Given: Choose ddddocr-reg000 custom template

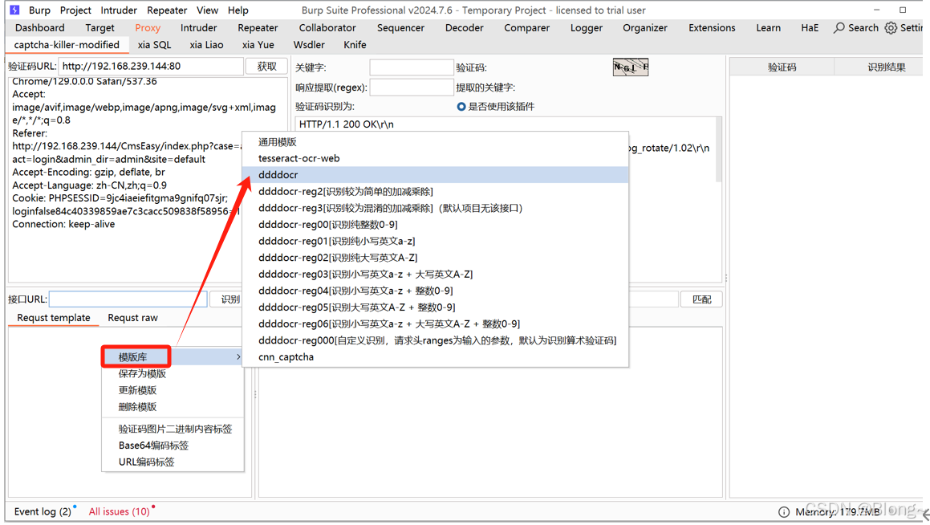Looking at the screenshot, I should coord(436,340).
